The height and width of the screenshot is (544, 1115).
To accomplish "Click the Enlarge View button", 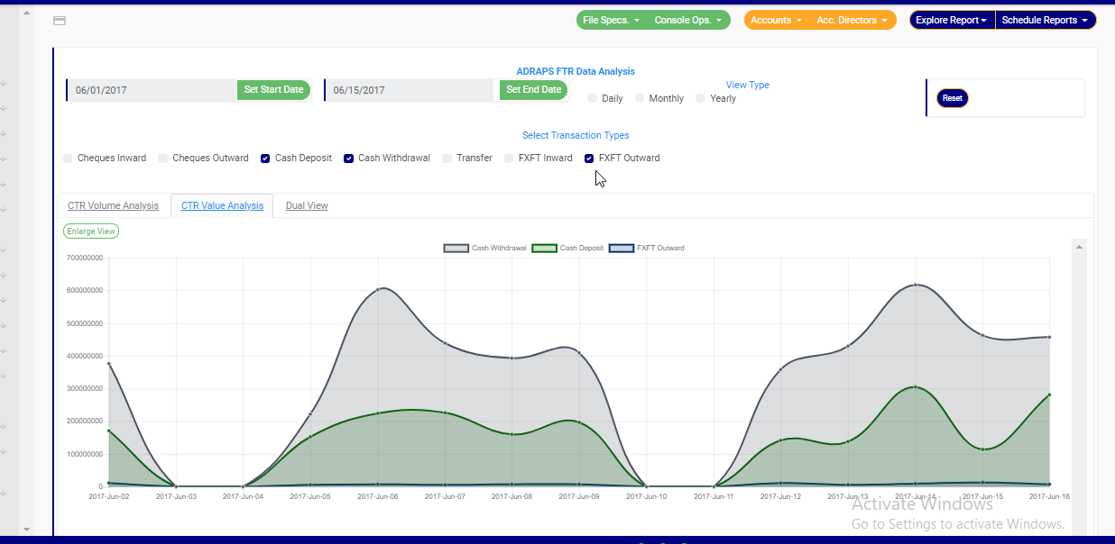I will point(91,231).
